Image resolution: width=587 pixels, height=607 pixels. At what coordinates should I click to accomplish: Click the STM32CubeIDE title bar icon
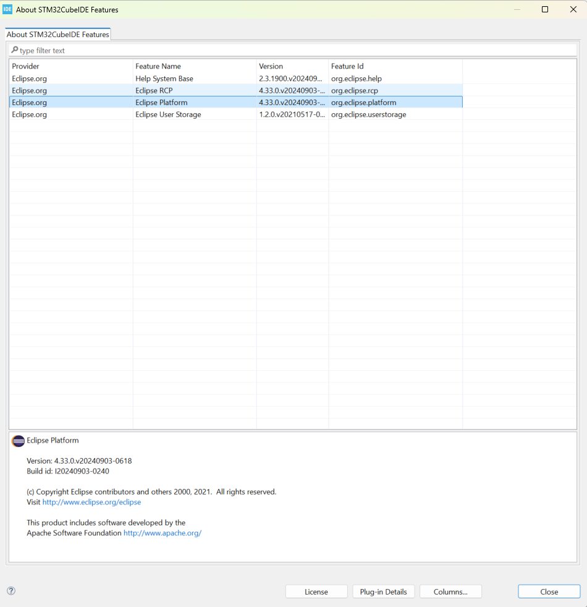[7, 9]
